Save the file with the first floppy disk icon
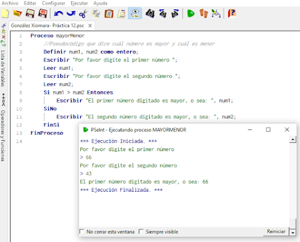The width and height of the screenshot is (300, 242). (30, 14)
